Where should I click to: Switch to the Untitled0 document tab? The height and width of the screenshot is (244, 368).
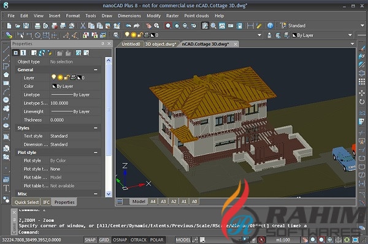coord(131,44)
